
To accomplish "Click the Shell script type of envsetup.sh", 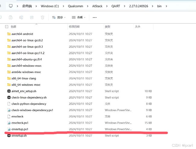I will [x=112, y=135].
